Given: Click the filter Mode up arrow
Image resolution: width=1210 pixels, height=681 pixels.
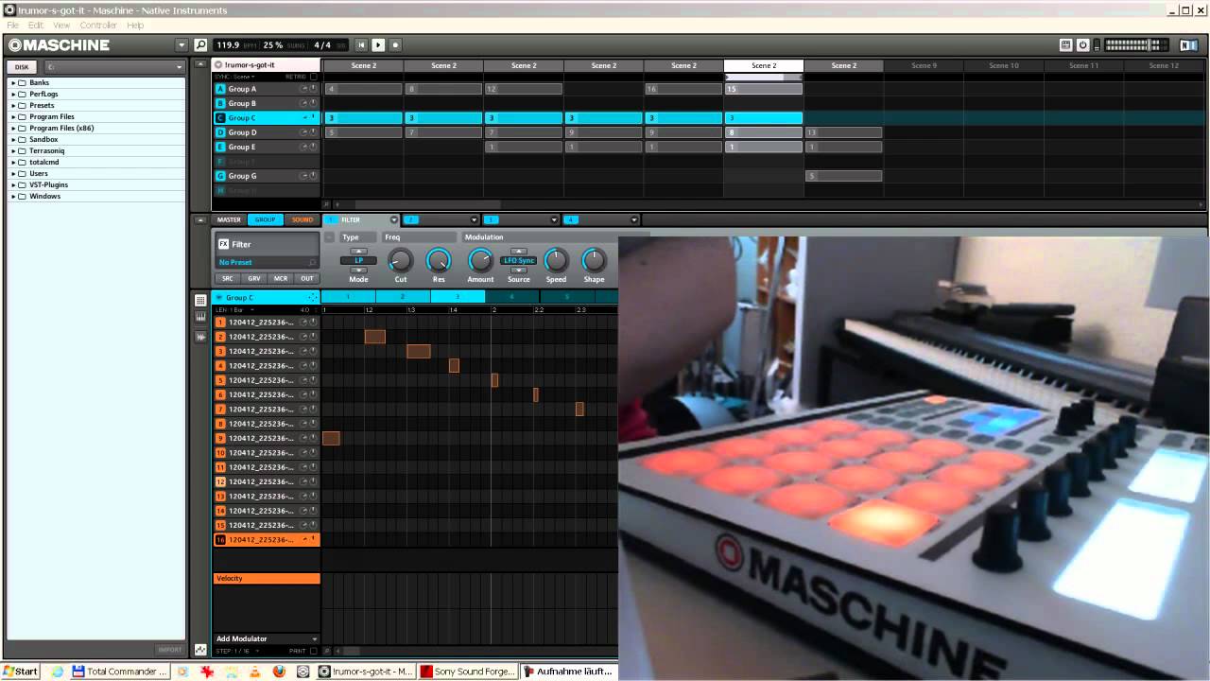Looking at the screenshot, I should [358, 252].
